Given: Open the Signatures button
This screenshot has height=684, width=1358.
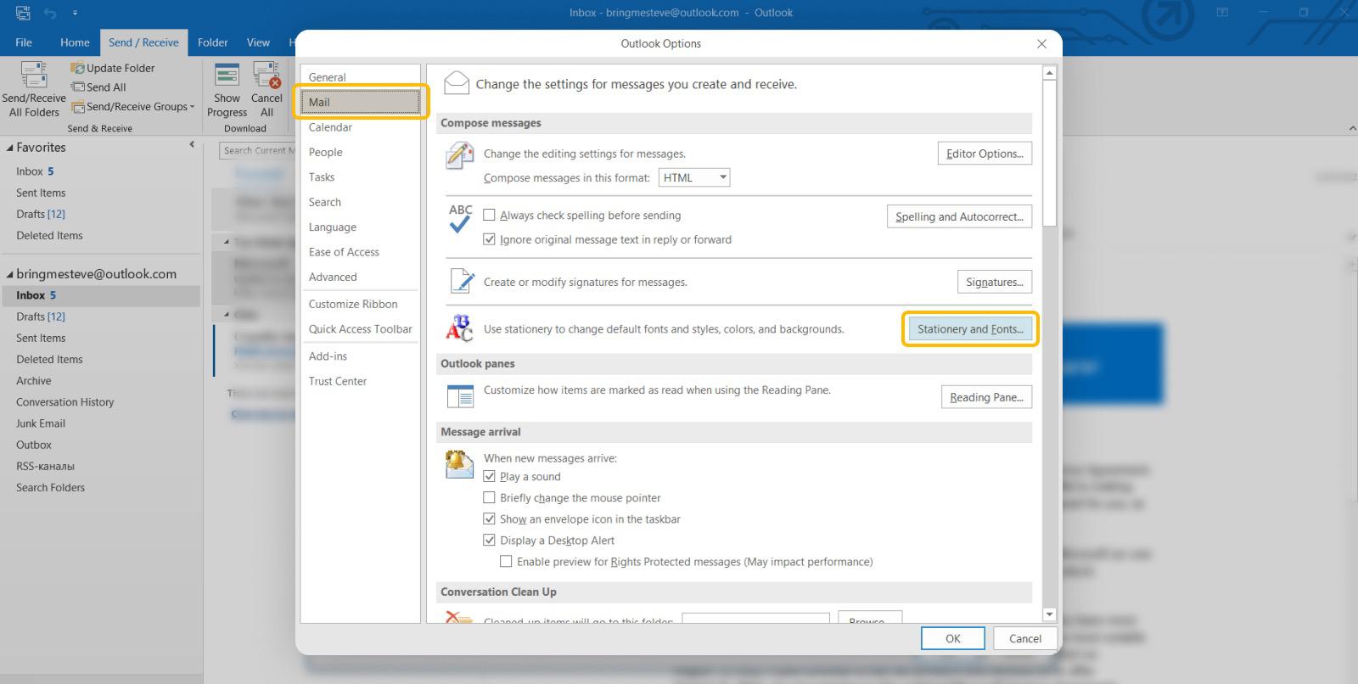Looking at the screenshot, I should tap(994, 282).
